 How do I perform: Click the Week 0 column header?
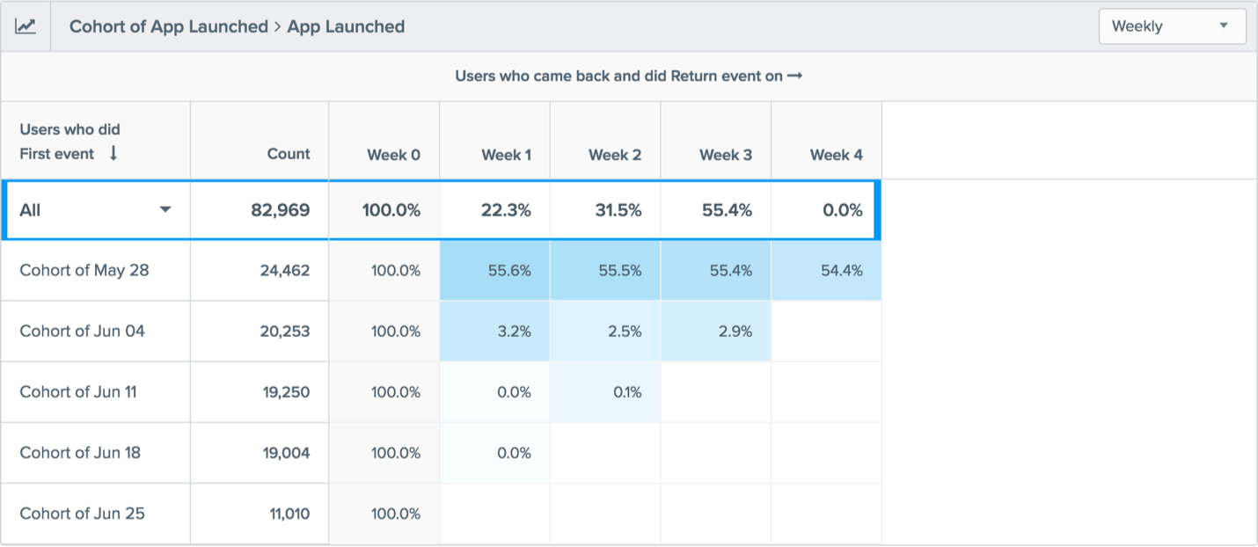click(x=393, y=155)
